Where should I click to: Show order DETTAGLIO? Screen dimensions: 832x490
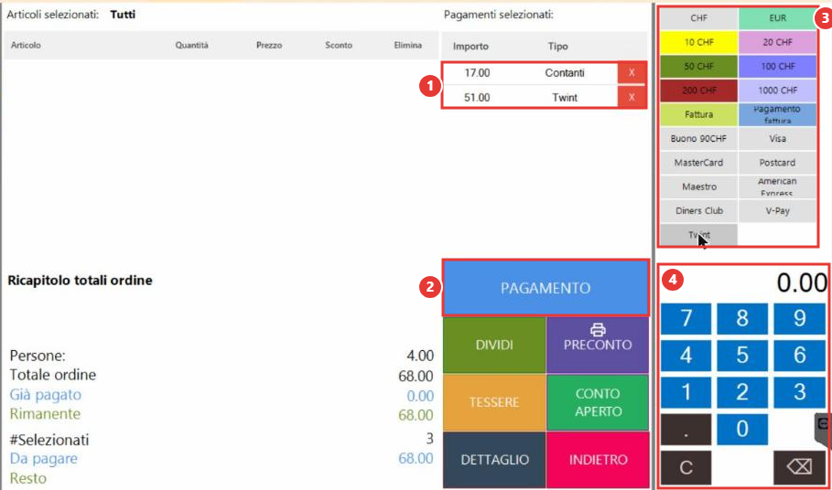pos(494,459)
